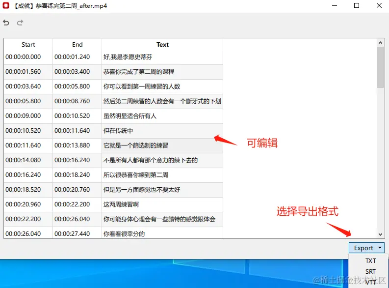Choose TXT export format
The image size is (389, 288).
coord(371,260)
